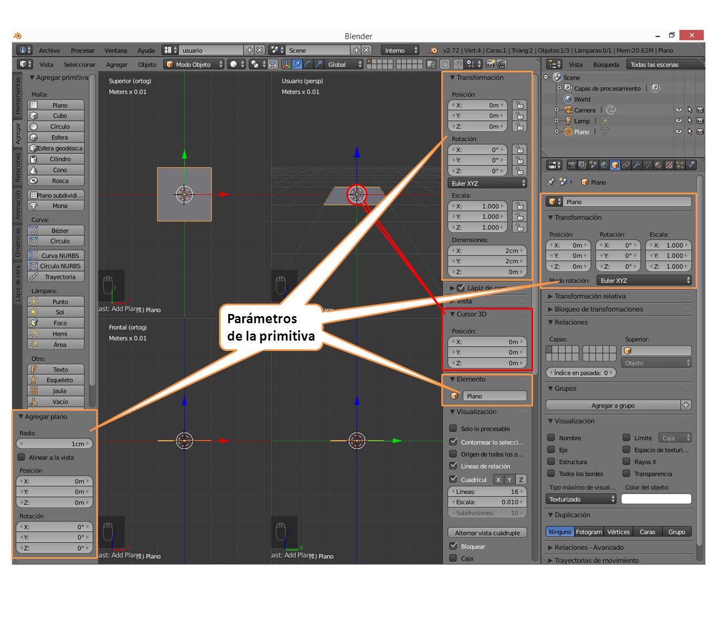Click Alternar vista cuádruple button
The height and width of the screenshot is (617, 719).
click(x=487, y=533)
